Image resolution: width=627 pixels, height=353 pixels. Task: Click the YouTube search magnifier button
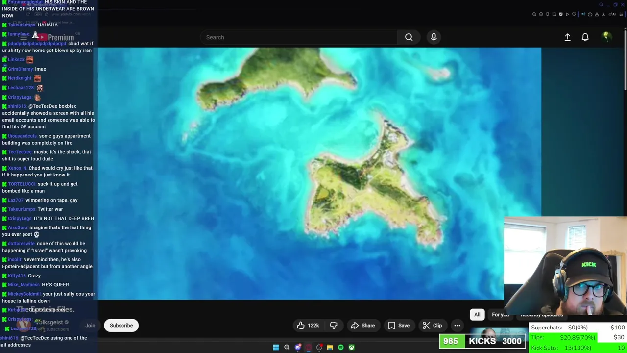tap(409, 37)
